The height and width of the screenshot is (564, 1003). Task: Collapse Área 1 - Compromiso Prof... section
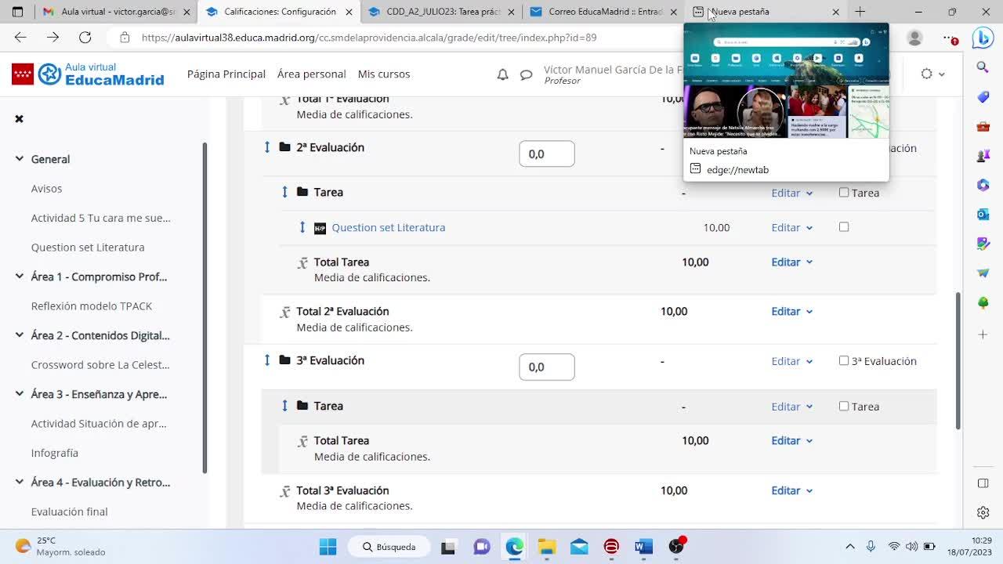[x=20, y=277]
